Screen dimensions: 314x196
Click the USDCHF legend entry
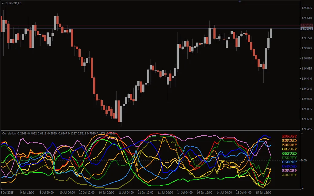289,162
